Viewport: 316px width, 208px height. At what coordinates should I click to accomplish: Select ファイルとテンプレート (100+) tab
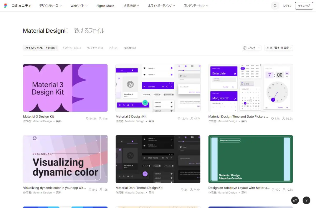(x=41, y=48)
